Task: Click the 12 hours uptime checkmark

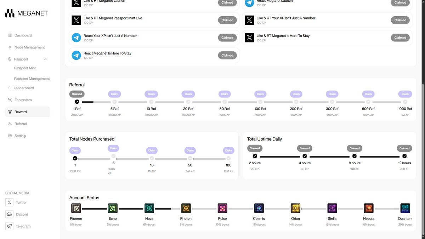Action: (404, 156)
